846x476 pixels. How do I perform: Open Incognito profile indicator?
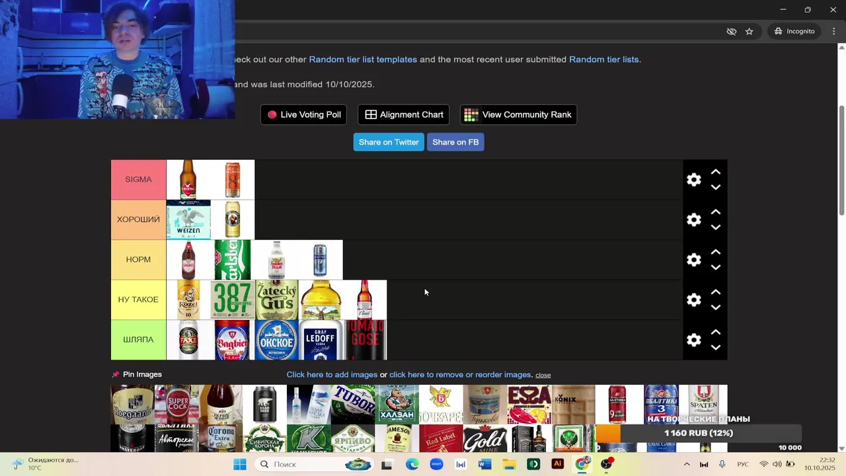[x=794, y=31]
